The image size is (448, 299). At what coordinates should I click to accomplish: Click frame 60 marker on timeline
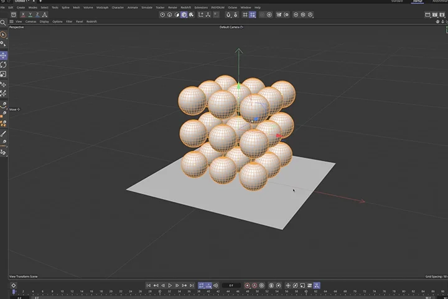click(306, 292)
